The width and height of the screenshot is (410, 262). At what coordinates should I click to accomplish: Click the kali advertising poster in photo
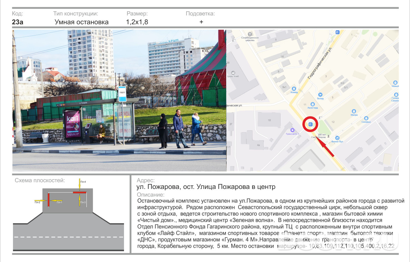72,123
